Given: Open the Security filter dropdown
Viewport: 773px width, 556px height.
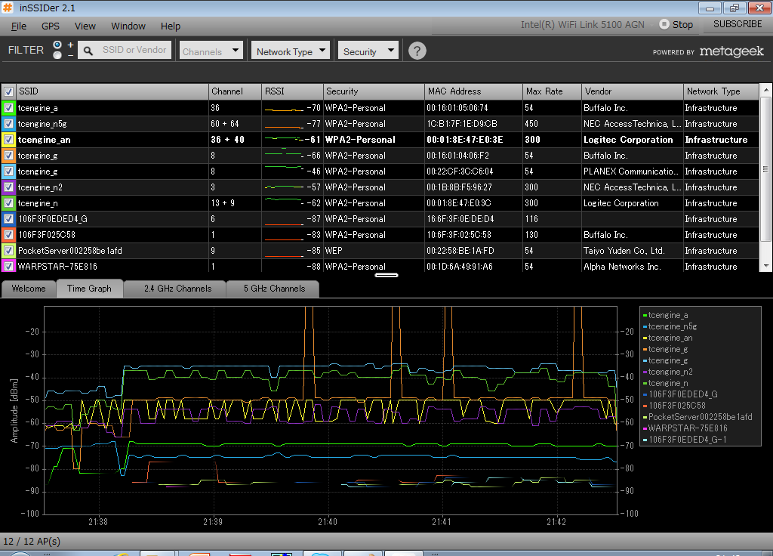Looking at the screenshot, I should click(368, 51).
